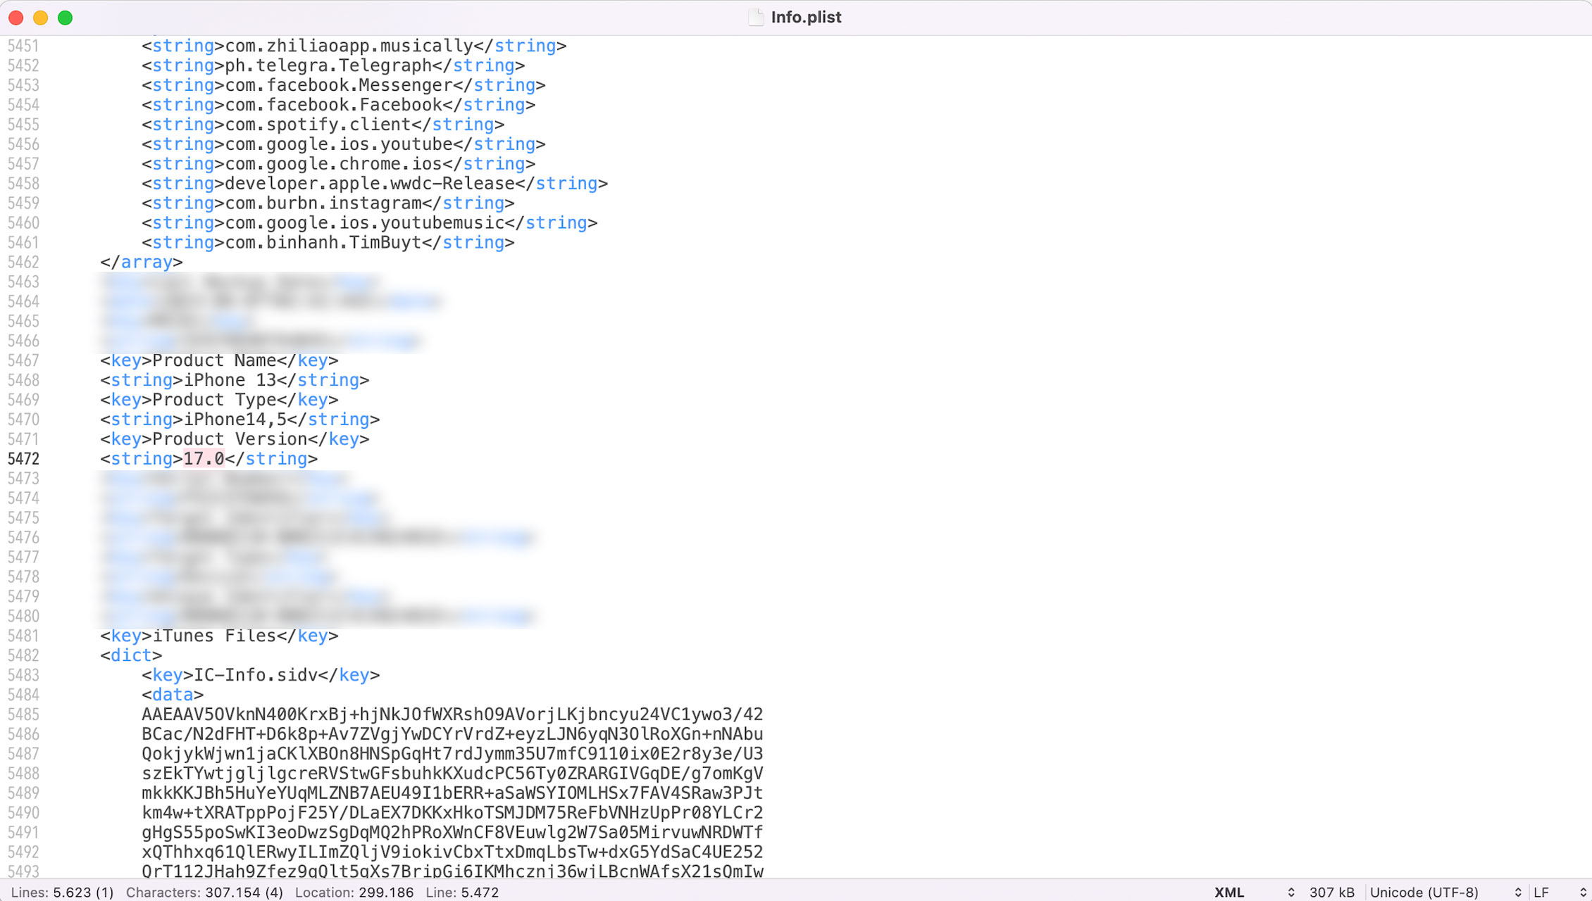1592x901 pixels.
Task: Click the Characters: 307.154 status entry
Action: pos(204,892)
